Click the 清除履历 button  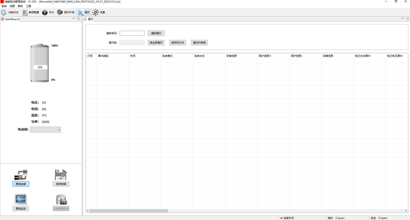click(156, 33)
